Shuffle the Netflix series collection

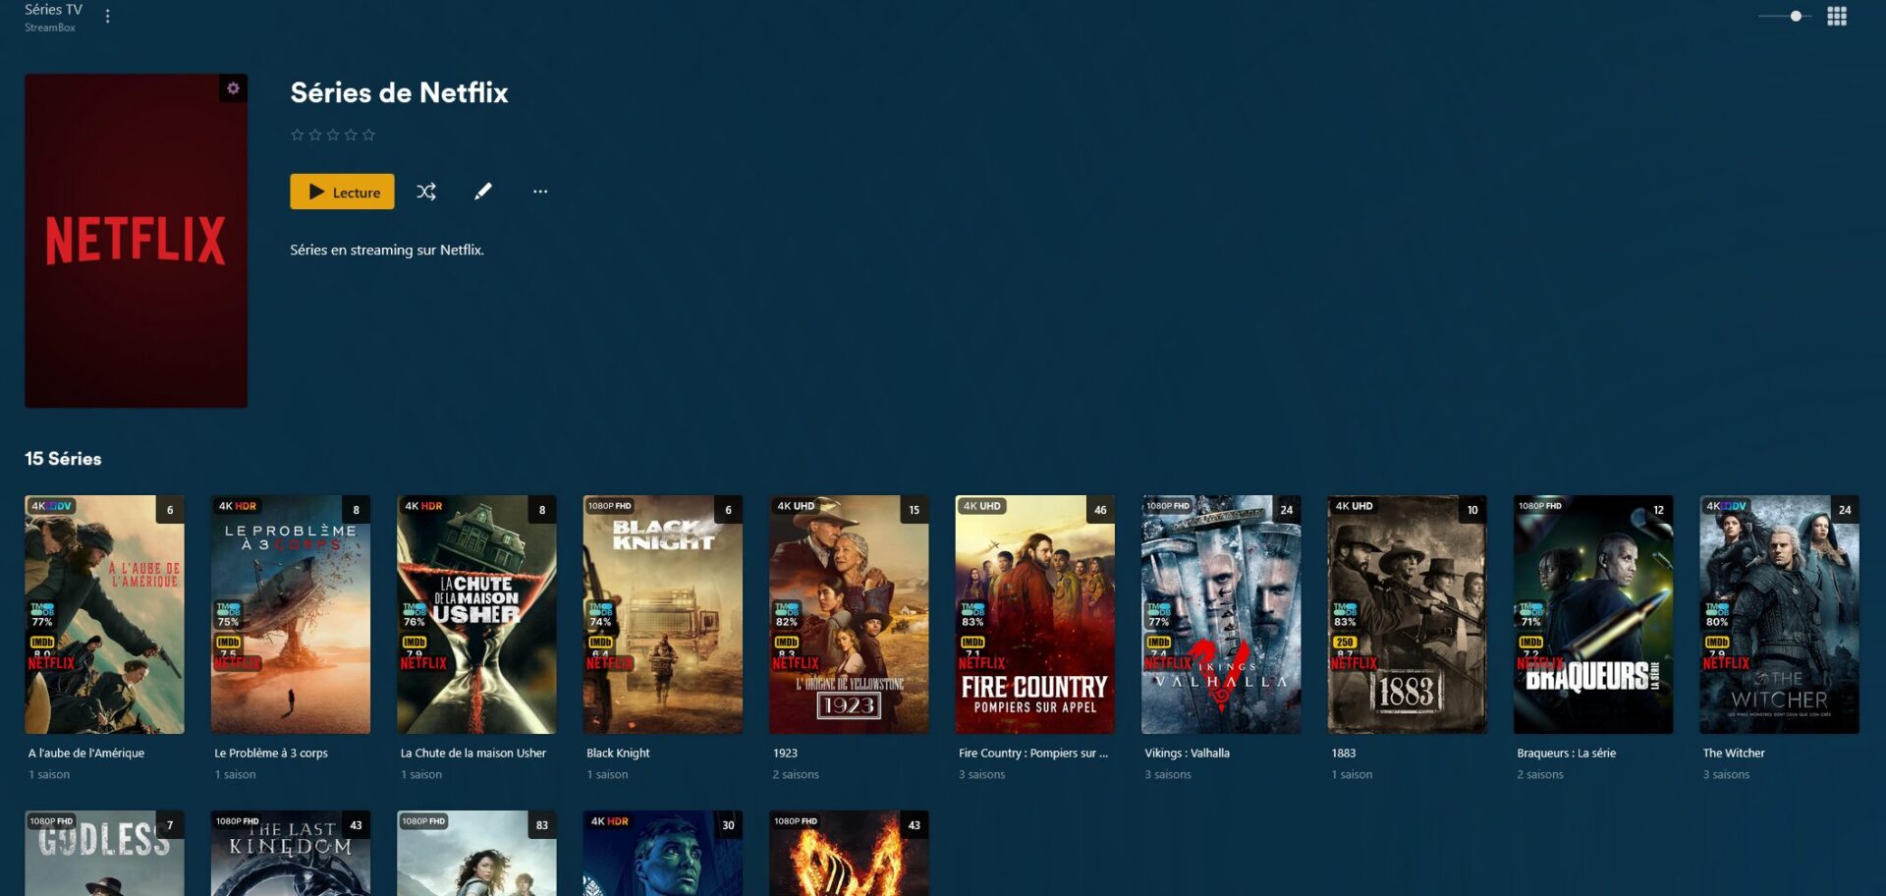[426, 192]
